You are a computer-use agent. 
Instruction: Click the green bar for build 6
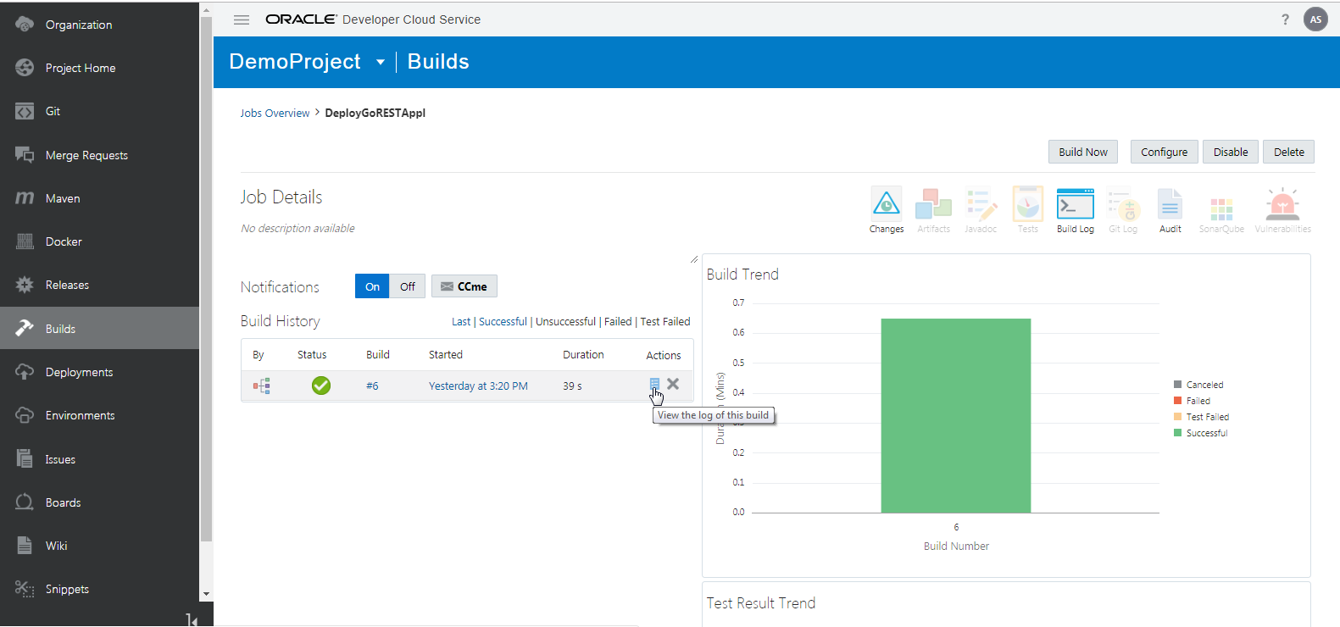coord(955,415)
